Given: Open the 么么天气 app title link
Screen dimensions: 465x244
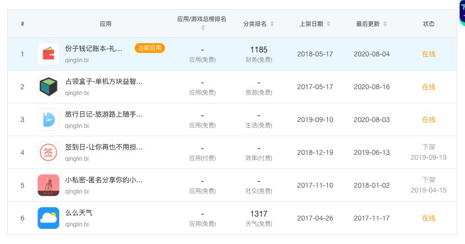Looking at the screenshot, I should pos(79,213).
